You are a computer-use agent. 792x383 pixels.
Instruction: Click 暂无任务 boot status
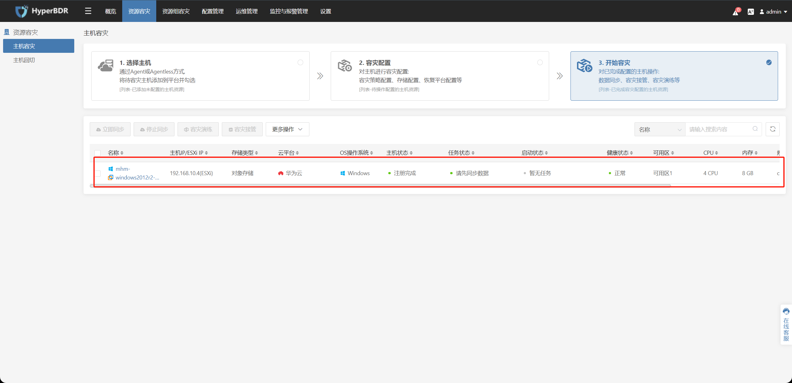coord(537,173)
